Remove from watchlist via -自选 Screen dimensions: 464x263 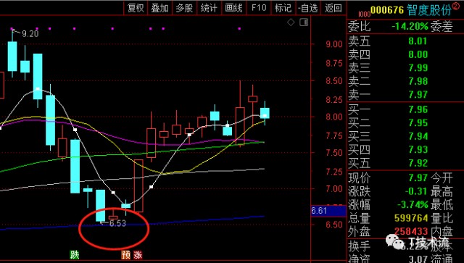point(308,8)
